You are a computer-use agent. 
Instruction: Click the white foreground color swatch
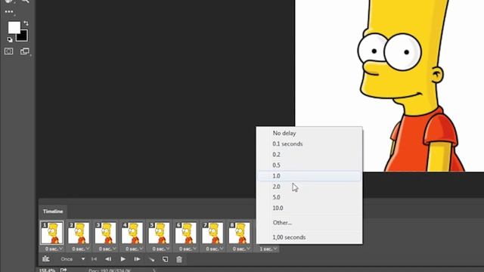(x=14, y=27)
